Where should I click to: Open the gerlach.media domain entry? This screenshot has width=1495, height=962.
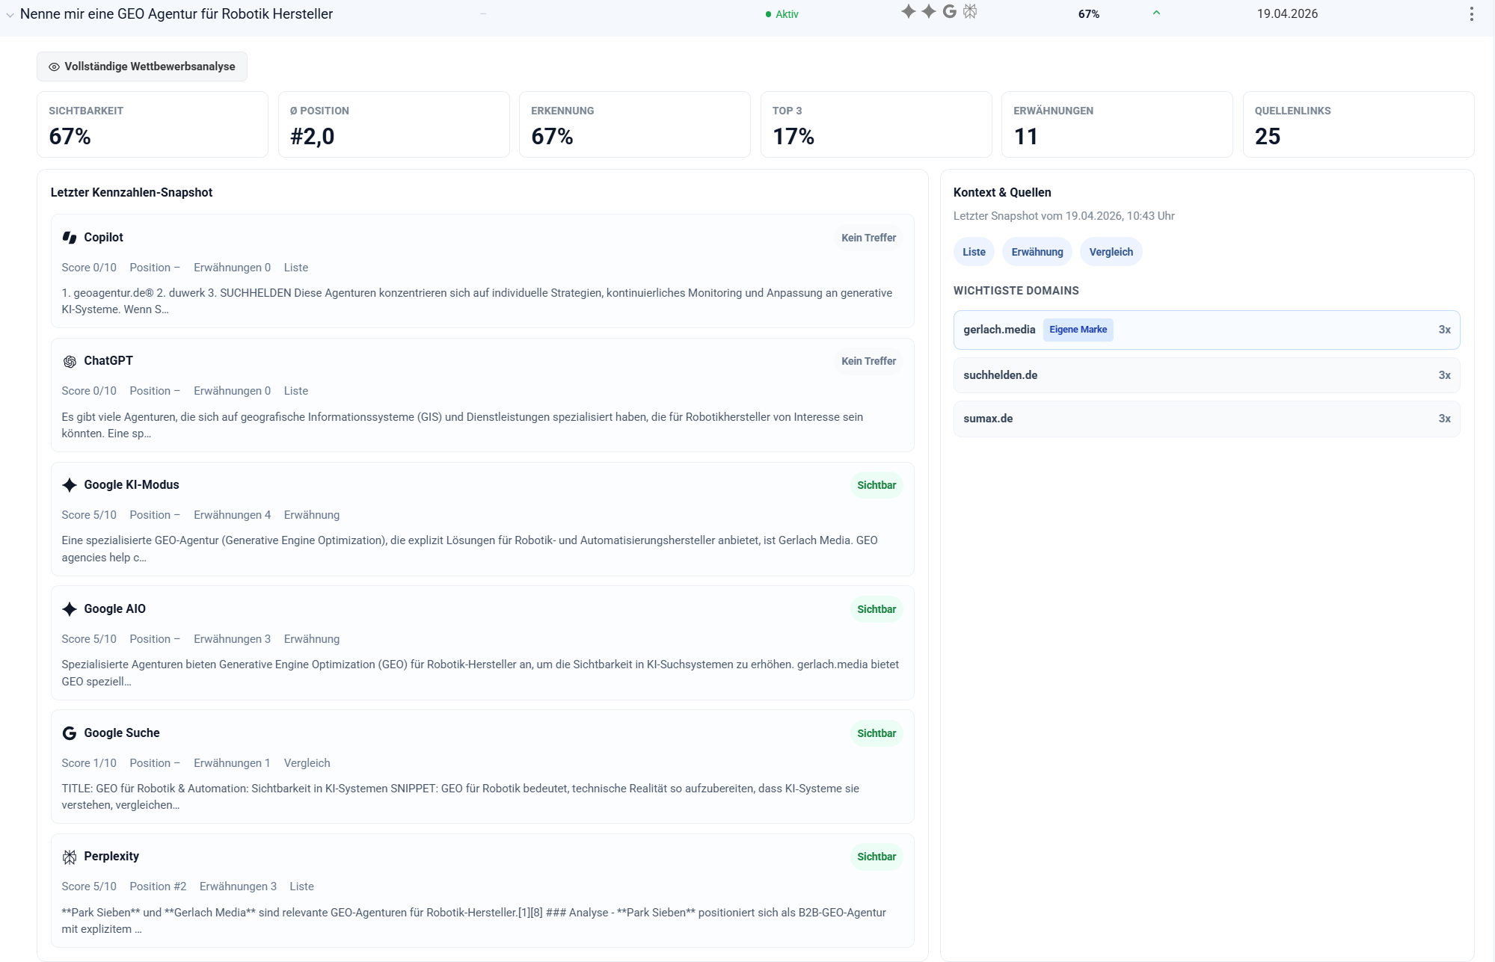[999, 330]
